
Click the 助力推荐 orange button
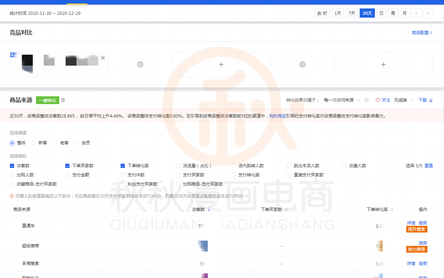click(417, 249)
